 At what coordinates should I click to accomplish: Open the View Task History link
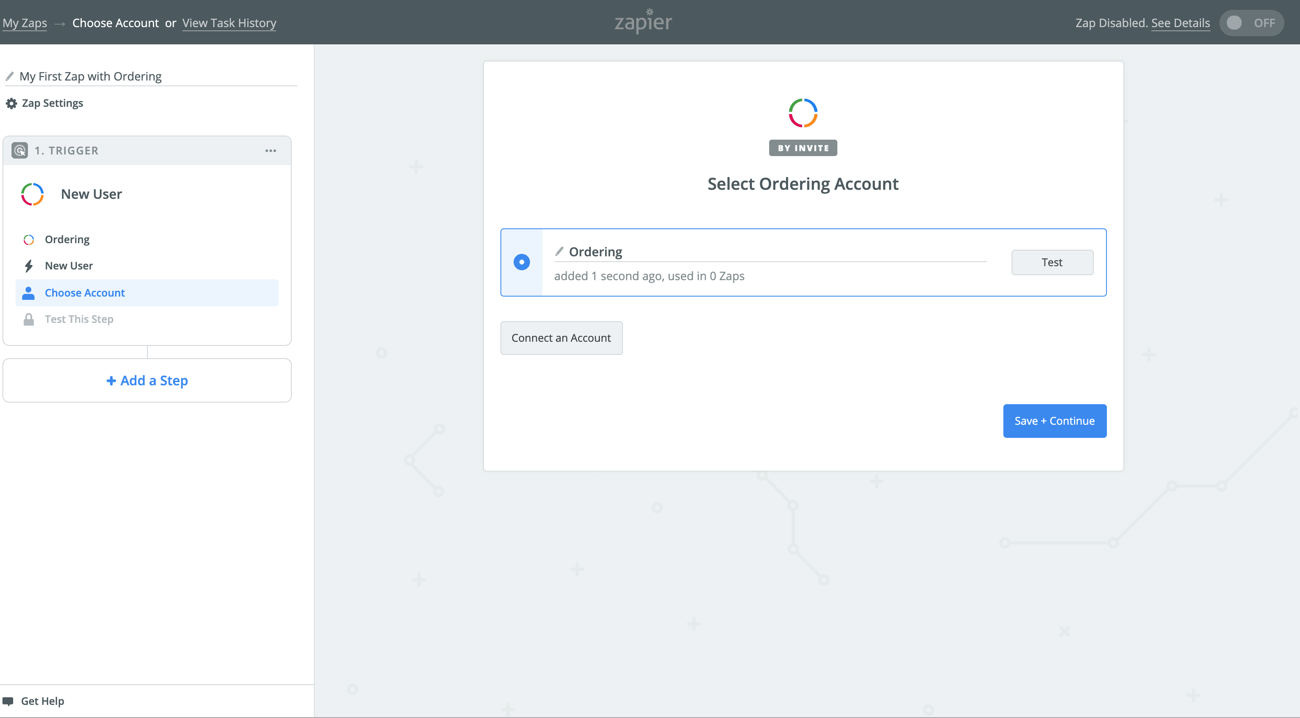click(x=229, y=23)
